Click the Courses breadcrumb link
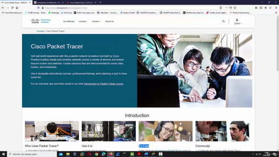Viewport: 279px width, 157px height. tap(41, 31)
